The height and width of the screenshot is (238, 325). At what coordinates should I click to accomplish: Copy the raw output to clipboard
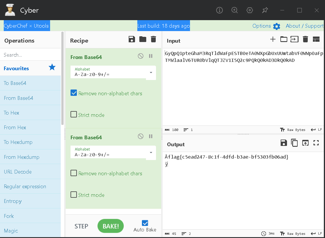click(x=294, y=143)
